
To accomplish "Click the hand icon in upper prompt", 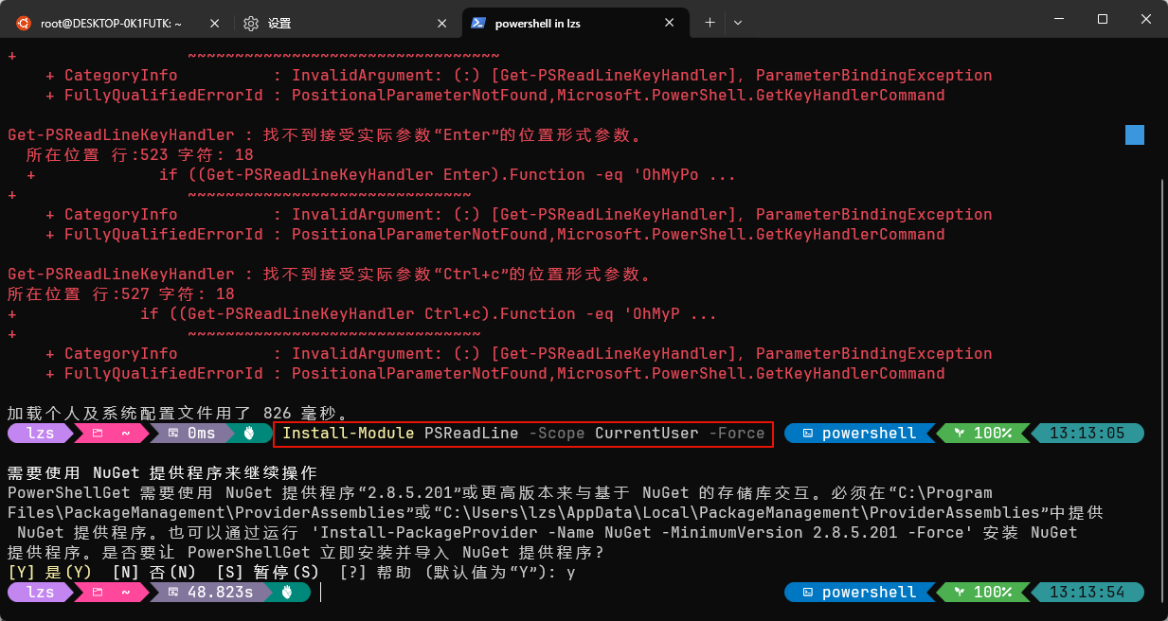I will coord(251,434).
